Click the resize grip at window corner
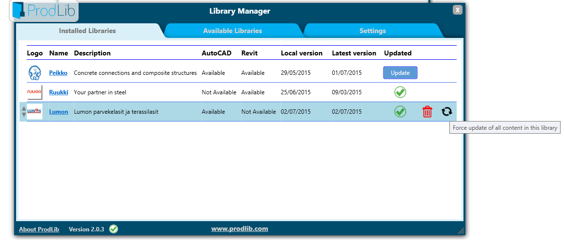The height and width of the screenshot is (244, 564). (461, 231)
